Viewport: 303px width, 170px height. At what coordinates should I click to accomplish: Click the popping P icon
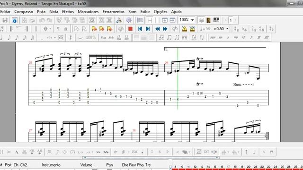tap(167, 152)
